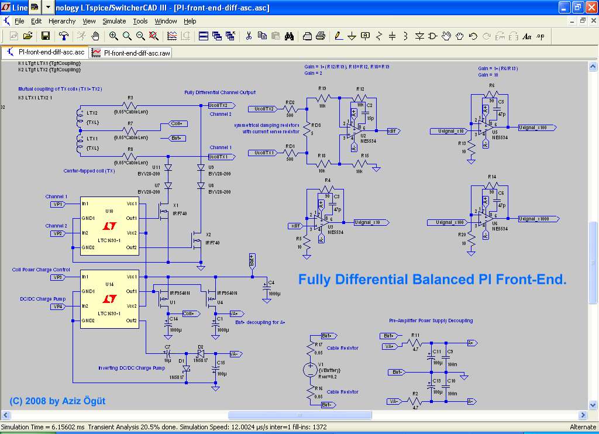Viewport: 599px width, 434px height.
Task: Click the zoom in magnifier icon
Action: [x=113, y=36]
